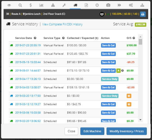The width and height of the screenshot is (152, 140).
Task: Open the camera photos tab
Action: pos(108,5)
